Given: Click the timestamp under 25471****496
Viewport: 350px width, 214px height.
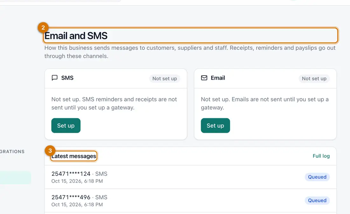Looking at the screenshot, I should tap(77, 205).
